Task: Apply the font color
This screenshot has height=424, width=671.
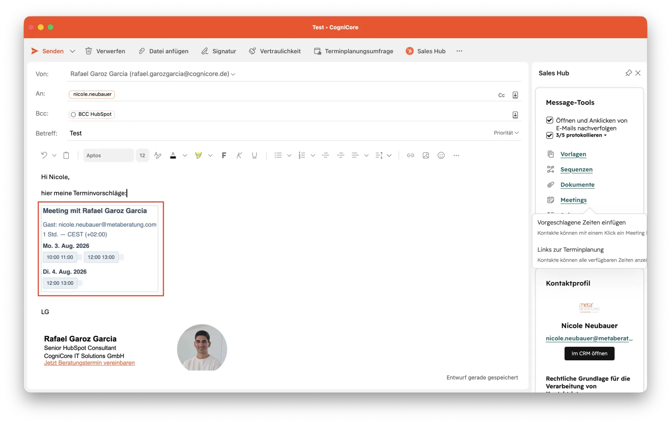Action: click(173, 156)
